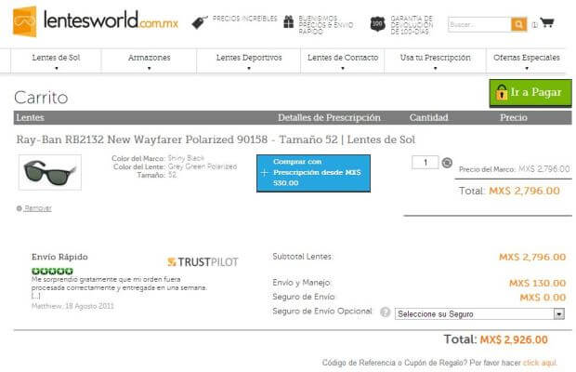The width and height of the screenshot is (576, 372).
Task: Click the arrow below Lentes Deportivos
Action: click(x=249, y=69)
